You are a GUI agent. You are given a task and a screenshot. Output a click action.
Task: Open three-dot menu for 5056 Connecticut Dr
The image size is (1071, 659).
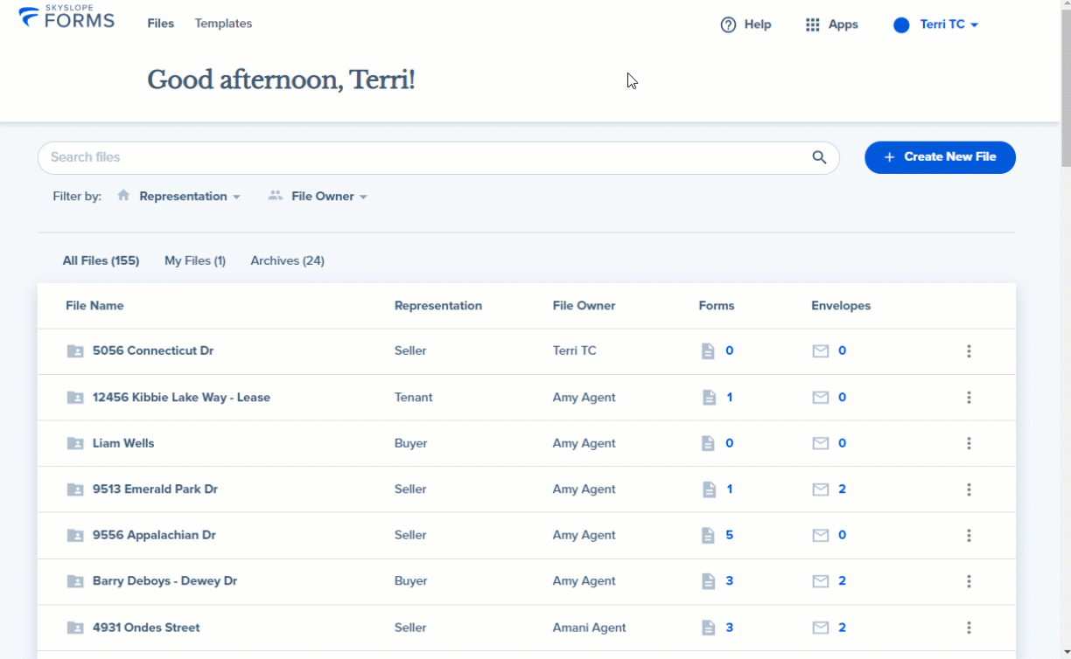(x=969, y=351)
